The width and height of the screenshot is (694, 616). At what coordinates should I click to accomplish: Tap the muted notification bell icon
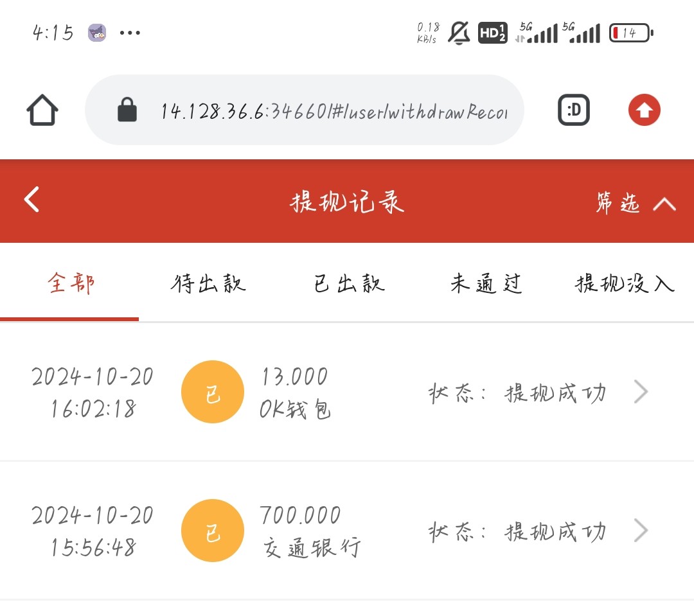[458, 33]
